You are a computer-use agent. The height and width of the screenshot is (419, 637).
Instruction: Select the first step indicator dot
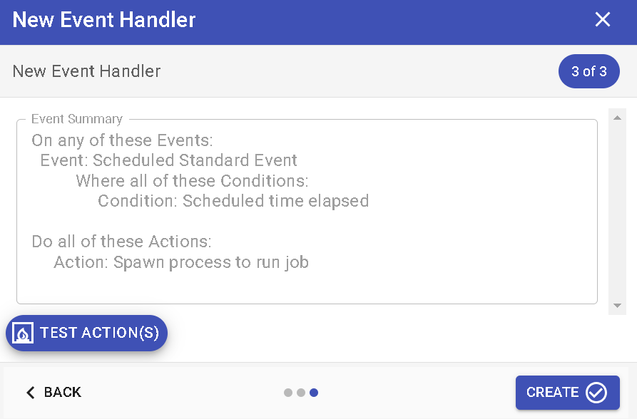pos(288,393)
